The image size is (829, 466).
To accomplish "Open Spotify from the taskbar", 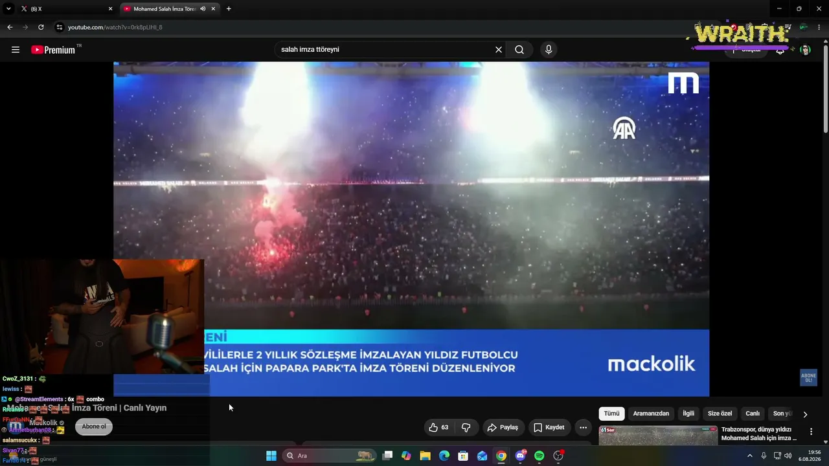I will (x=539, y=456).
